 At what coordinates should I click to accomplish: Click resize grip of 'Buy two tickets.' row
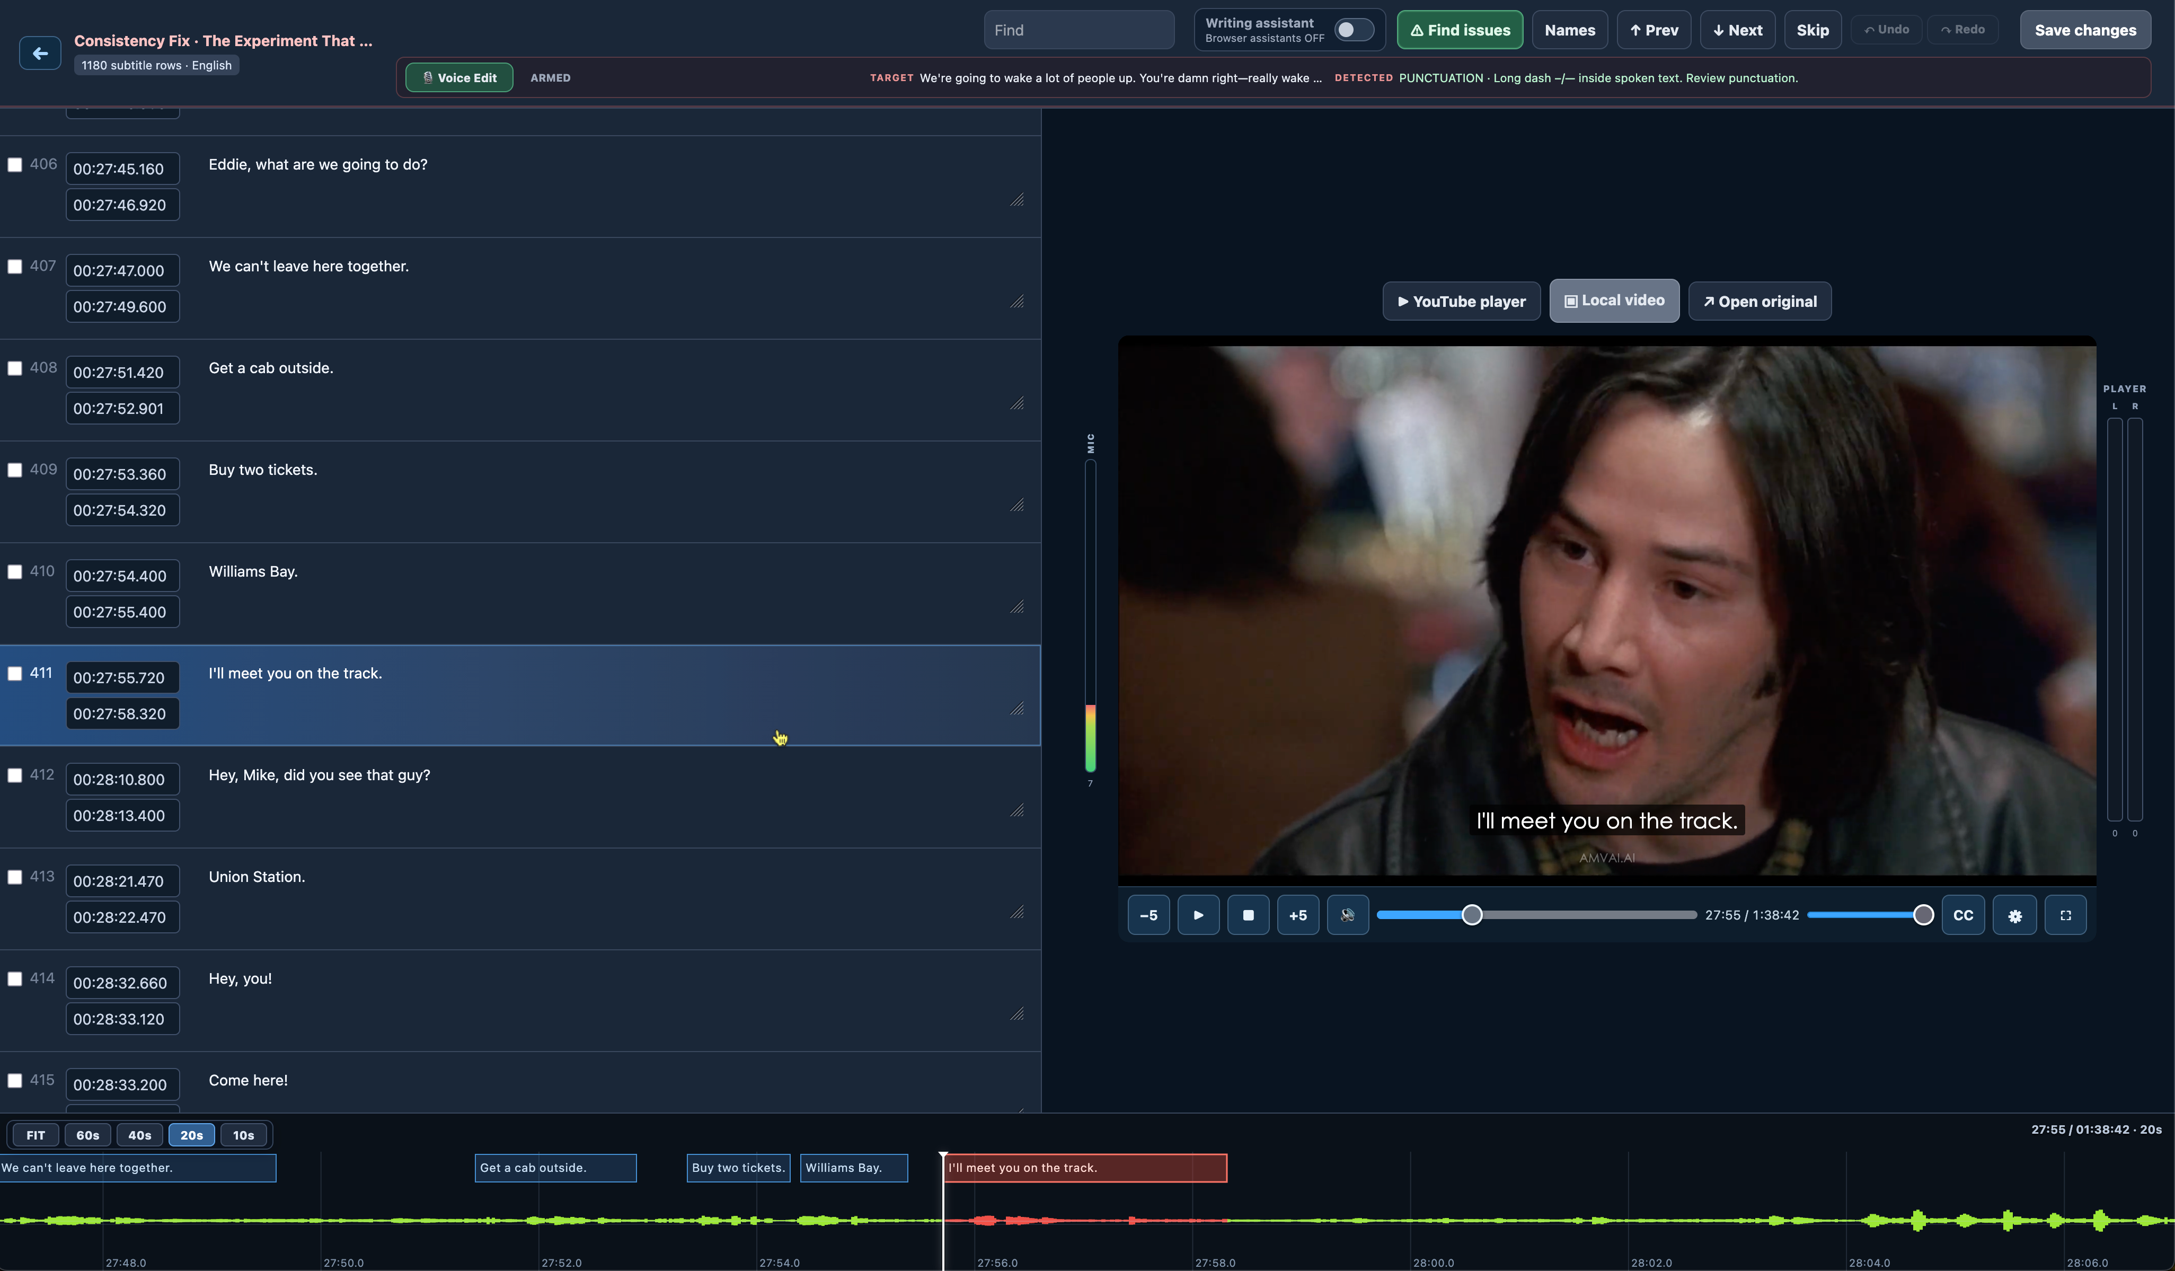(1018, 505)
